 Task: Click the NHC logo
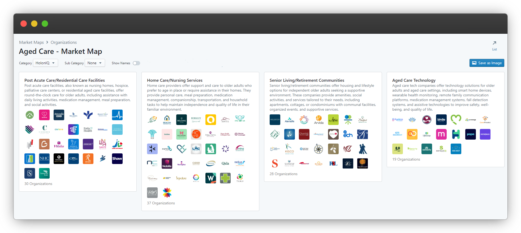[44, 159]
